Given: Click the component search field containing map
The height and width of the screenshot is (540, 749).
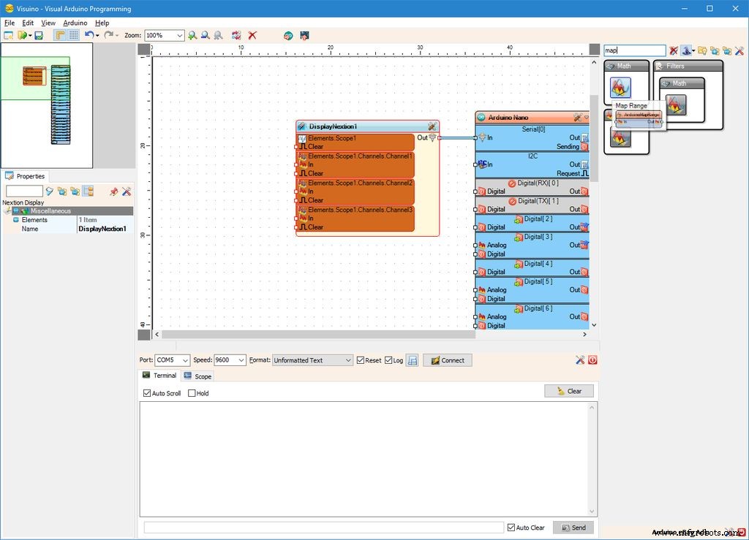Looking at the screenshot, I should pyautogui.click(x=633, y=50).
